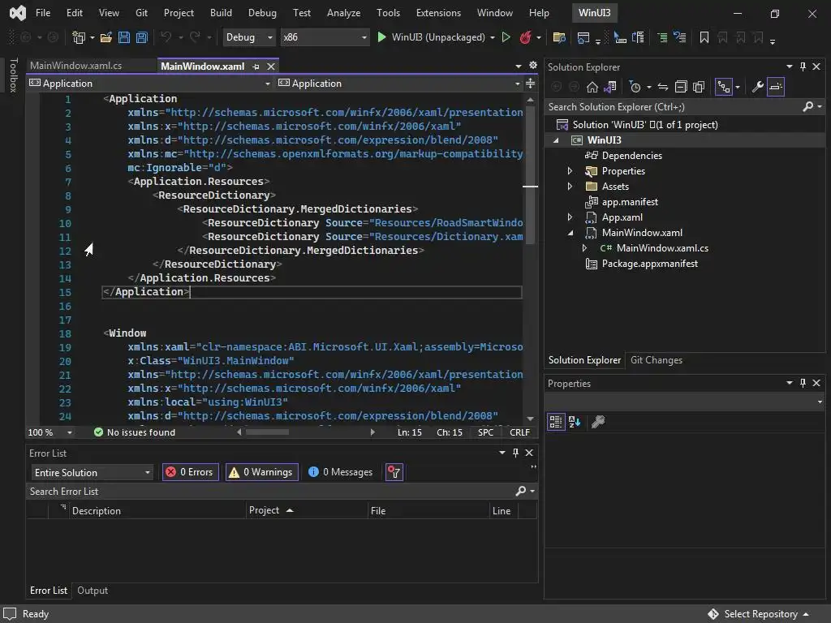Image resolution: width=831 pixels, height=623 pixels.
Task: Open the x86 platform dropdown
Action: coord(325,37)
